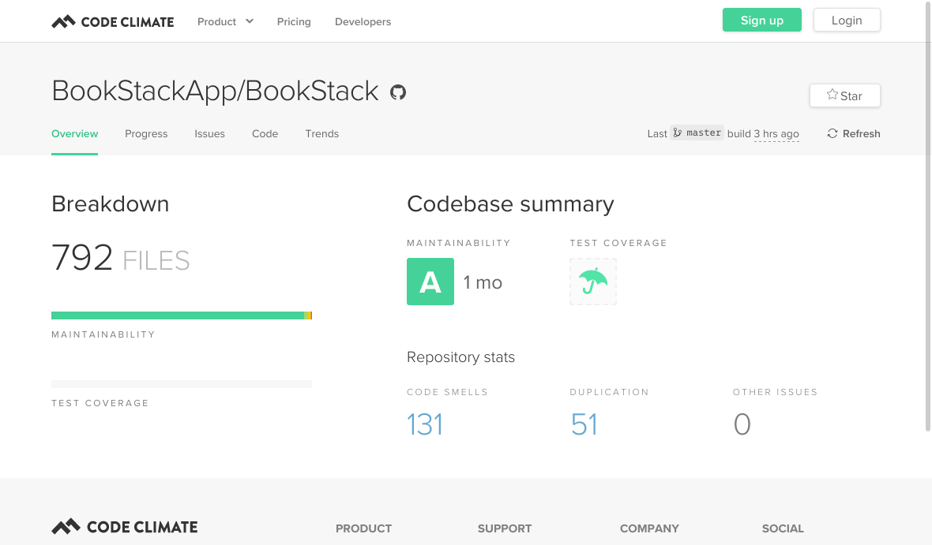The width and height of the screenshot is (932, 545).
Task: Click the page vertical scrollbar
Action: 928,215
